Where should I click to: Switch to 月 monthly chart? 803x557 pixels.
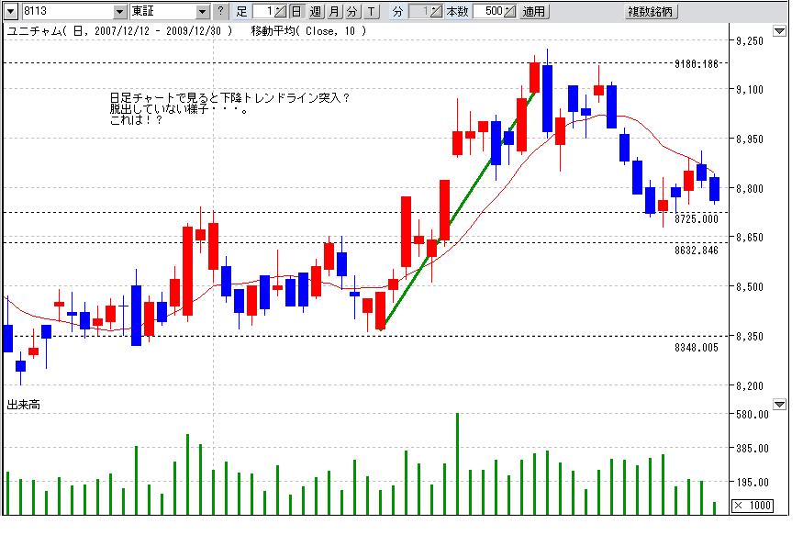(x=334, y=11)
